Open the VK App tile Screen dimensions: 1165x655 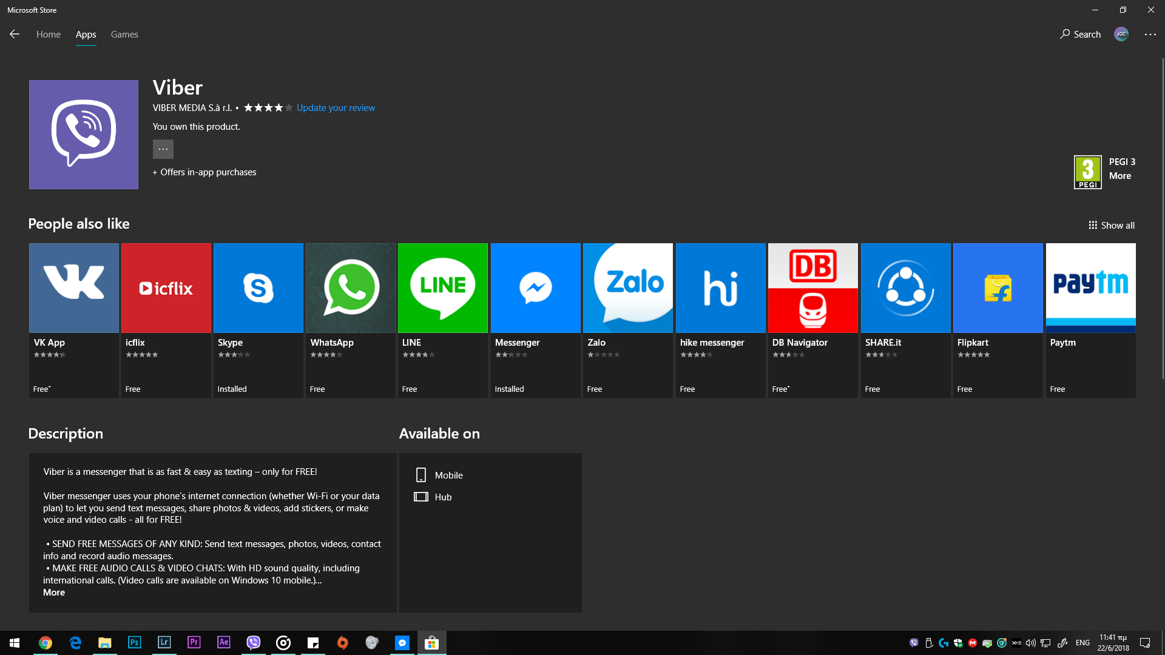(x=74, y=320)
